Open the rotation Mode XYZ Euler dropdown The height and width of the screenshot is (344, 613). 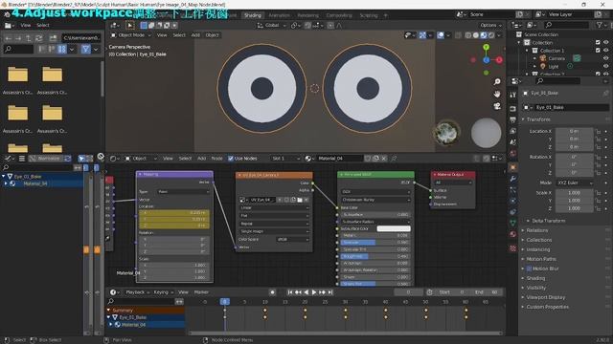pos(575,183)
